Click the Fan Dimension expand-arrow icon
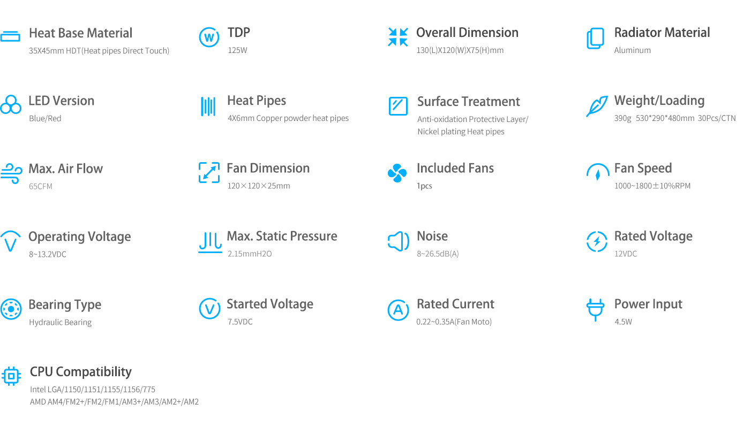This screenshot has width=751, height=427. 209,173
